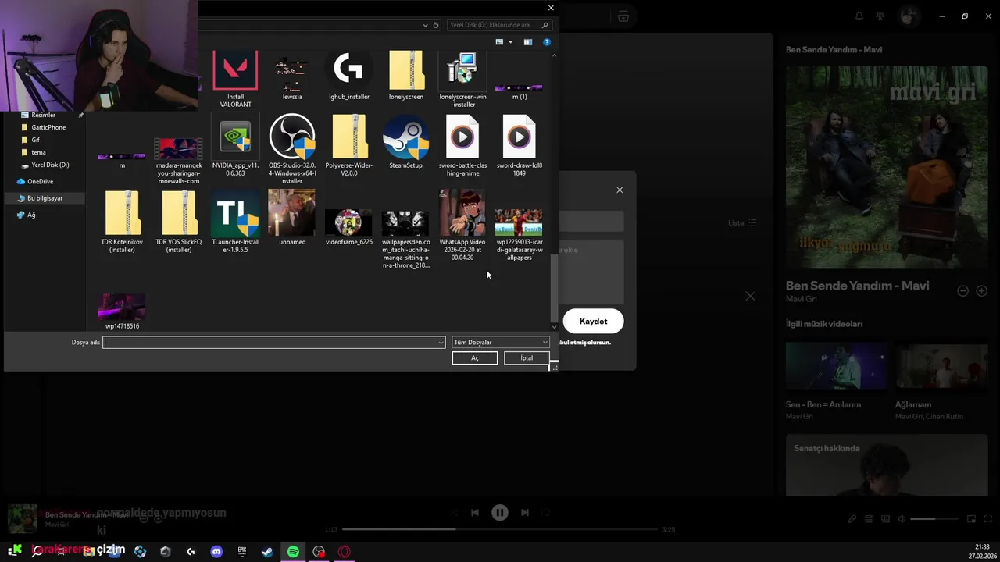This screenshot has width=1000, height=562.
Task: Select the sword-draw-lol81849 video file
Action: tap(520, 145)
